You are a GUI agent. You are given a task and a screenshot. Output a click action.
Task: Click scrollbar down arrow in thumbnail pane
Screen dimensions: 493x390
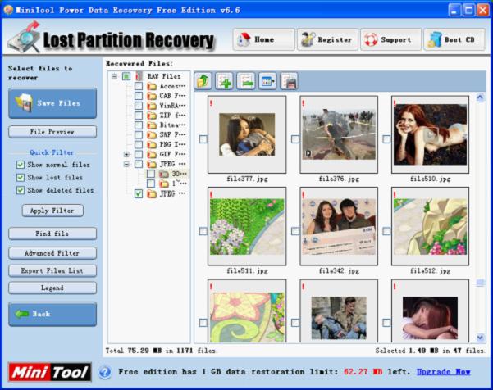point(480,338)
